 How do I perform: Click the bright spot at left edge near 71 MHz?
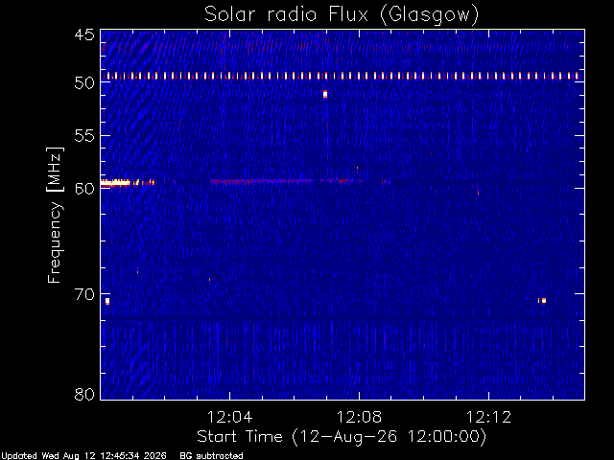pos(107,301)
